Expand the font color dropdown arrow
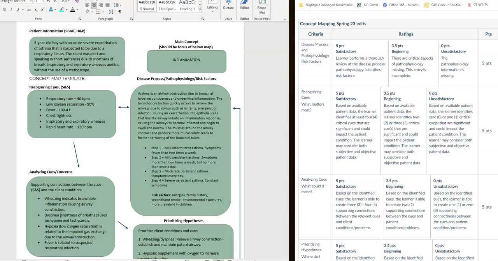 point(77,10)
